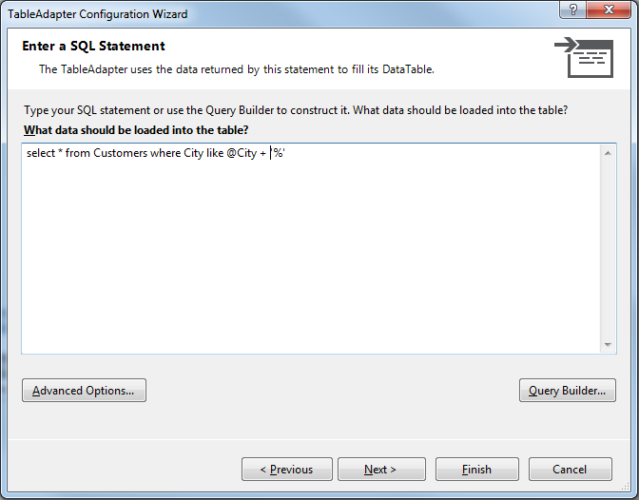The image size is (639, 500).
Task: Place cursor on the word Customers in SQL
Action: pos(120,153)
